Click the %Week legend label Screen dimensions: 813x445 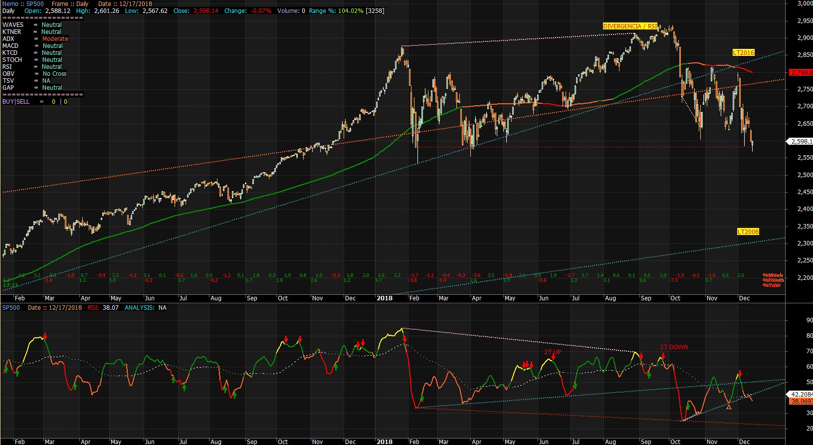click(773, 275)
